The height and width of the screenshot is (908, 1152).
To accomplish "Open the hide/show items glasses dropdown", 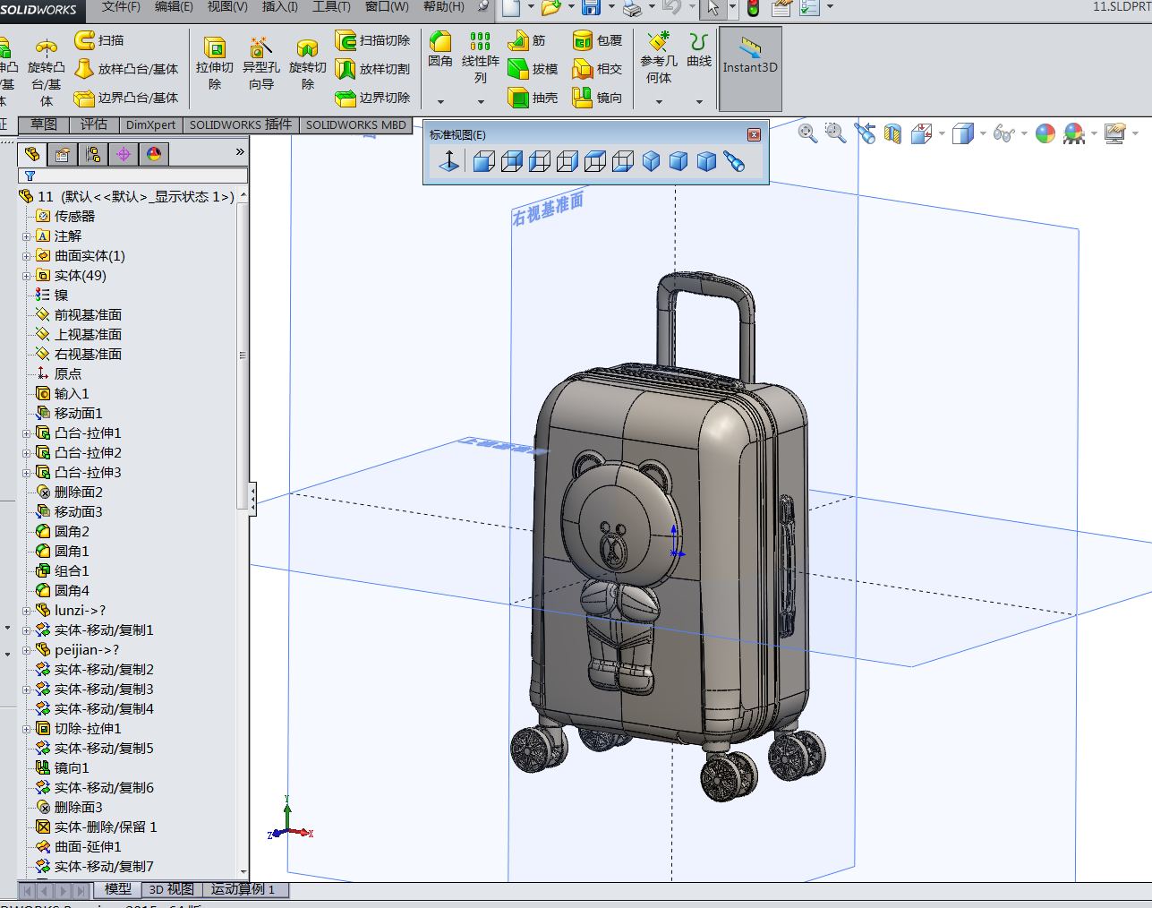I will 1024,134.
